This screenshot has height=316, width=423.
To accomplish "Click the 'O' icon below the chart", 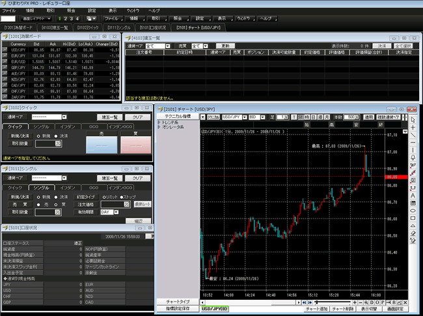I will [377, 302].
